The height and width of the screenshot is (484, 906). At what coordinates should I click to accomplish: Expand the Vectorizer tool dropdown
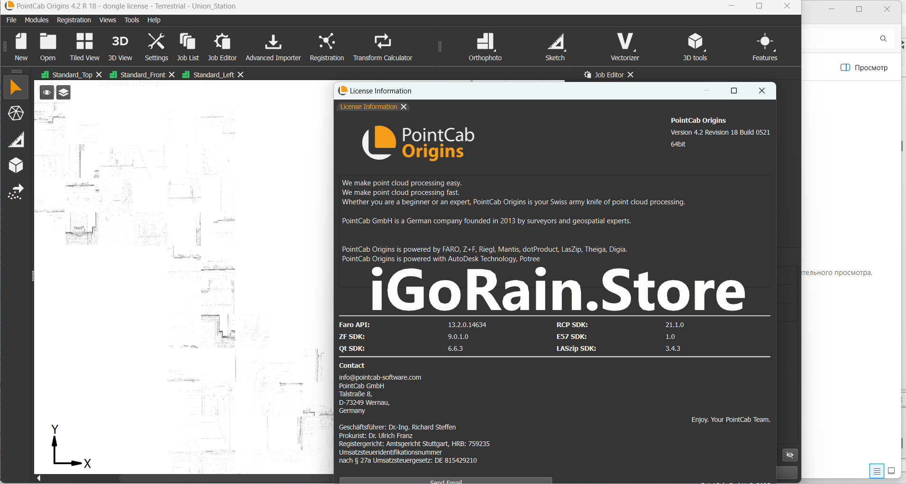pyautogui.click(x=634, y=50)
